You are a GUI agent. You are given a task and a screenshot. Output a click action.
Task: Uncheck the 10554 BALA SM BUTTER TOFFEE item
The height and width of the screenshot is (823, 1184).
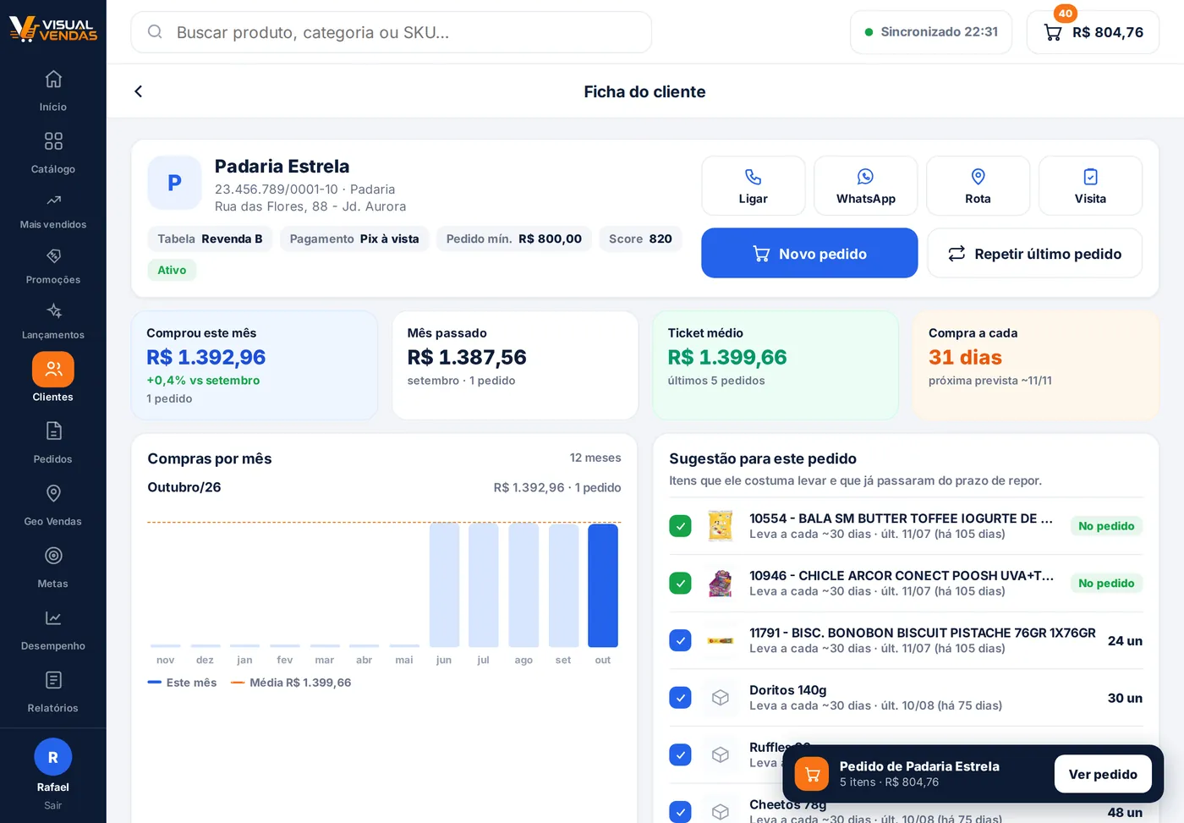[680, 526]
